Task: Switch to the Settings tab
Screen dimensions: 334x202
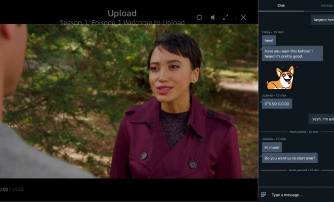Action: click(326, 6)
